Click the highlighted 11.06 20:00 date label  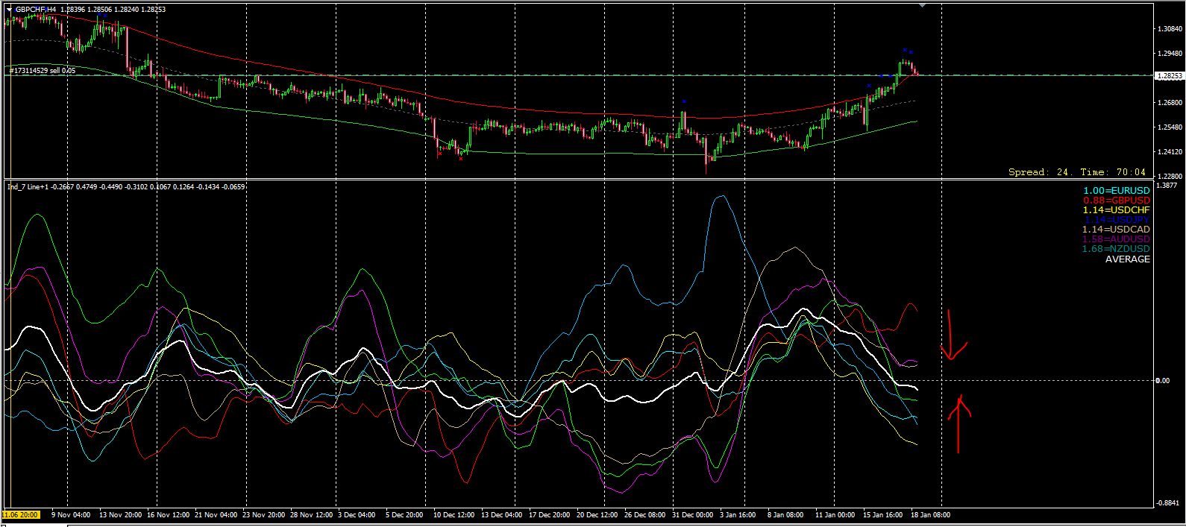click(x=21, y=514)
